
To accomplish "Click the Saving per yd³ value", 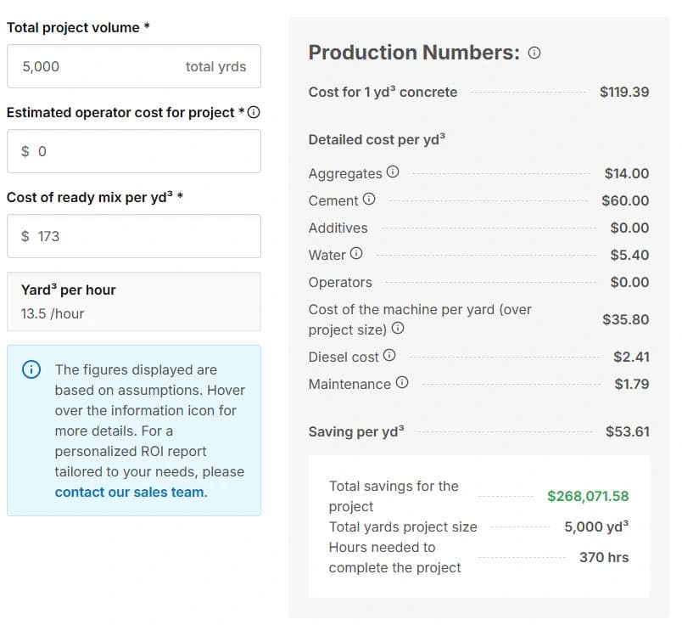I will 625,431.
